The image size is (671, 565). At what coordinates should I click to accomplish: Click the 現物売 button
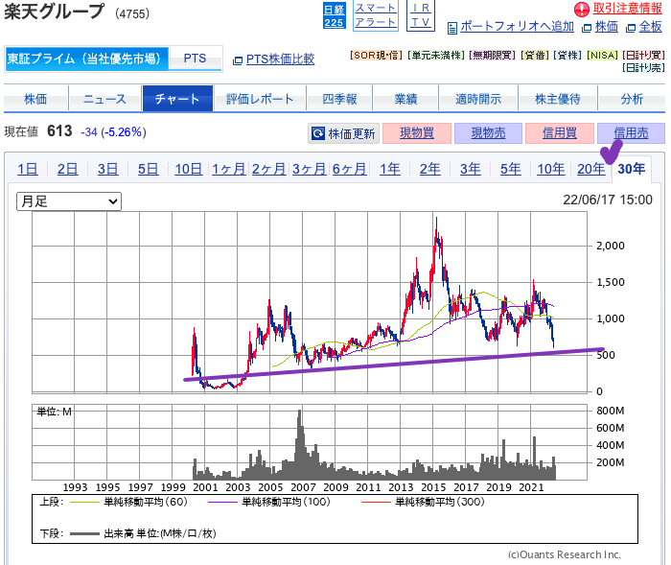[488, 133]
